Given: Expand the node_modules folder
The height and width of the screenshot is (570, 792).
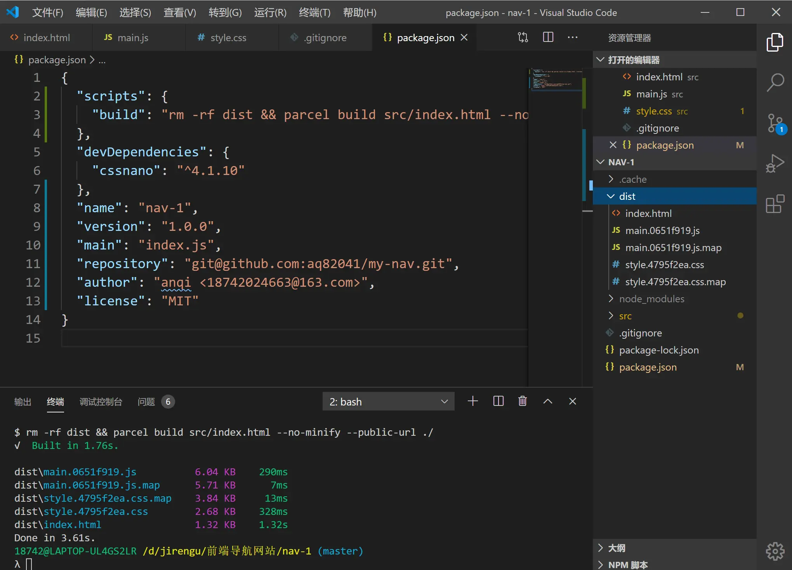Looking at the screenshot, I should click(651, 299).
